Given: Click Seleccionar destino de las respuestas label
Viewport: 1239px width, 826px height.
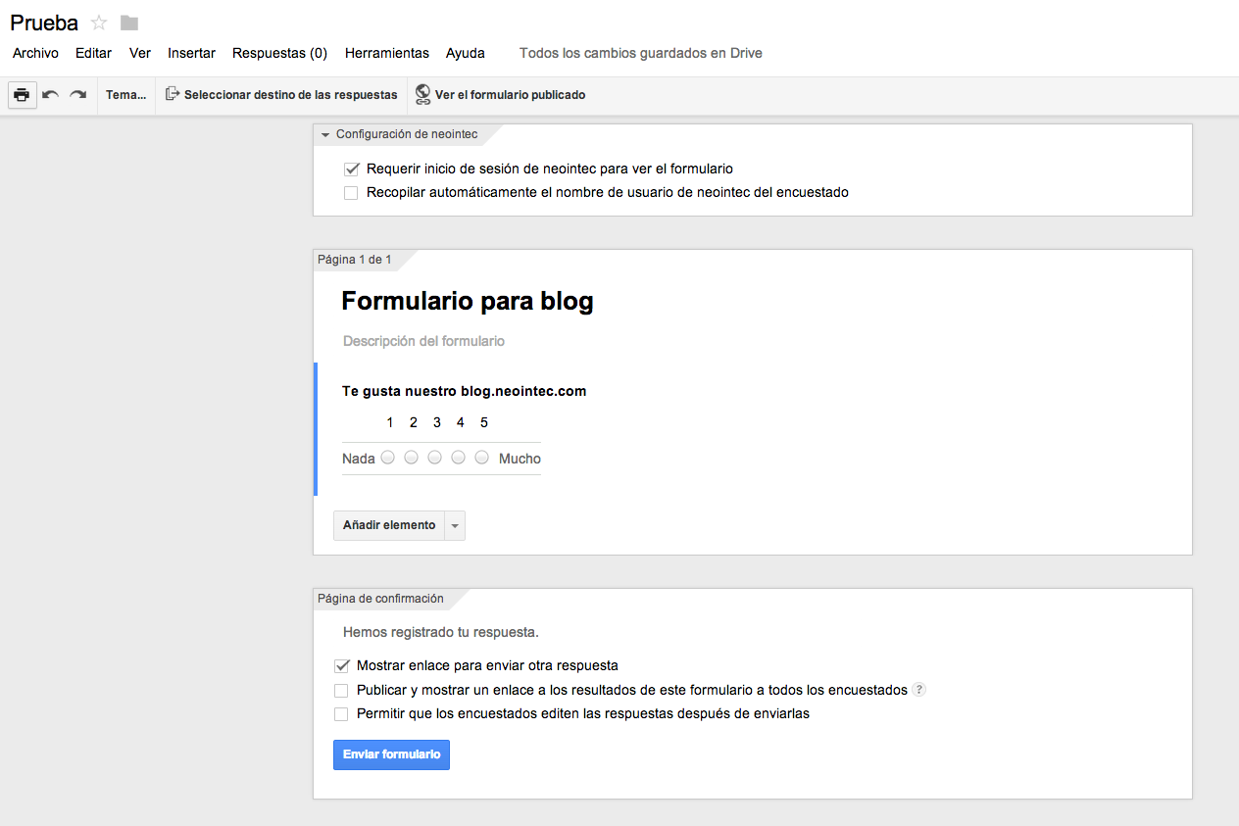Looking at the screenshot, I should 291,95.
